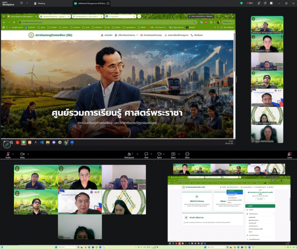Open the Facebook bookmark in bookmarks bar
This screenshot has width=297, height=249.
point(30,27)
